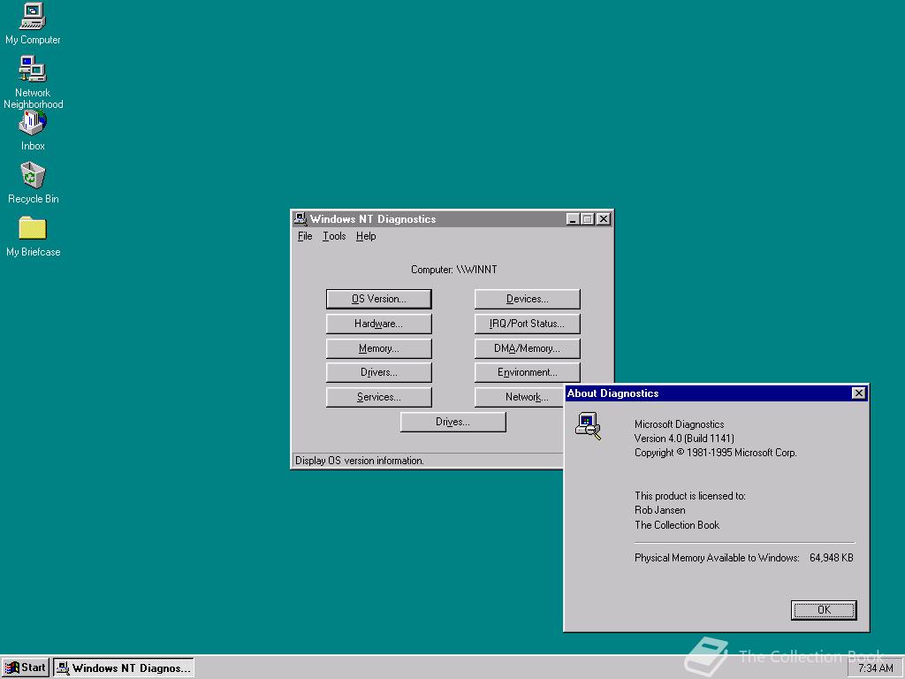Click the 'The Collection Book' licensee line
This screenshot has height=679, width=905.
pyautogui.click(x=677, y=525)
